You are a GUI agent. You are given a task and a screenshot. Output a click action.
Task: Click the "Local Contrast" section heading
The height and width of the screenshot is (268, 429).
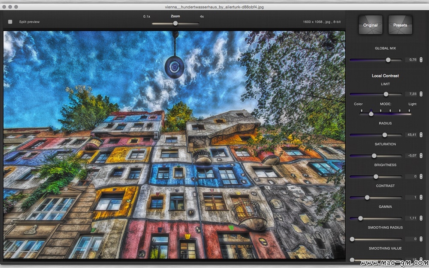[385, 76]
